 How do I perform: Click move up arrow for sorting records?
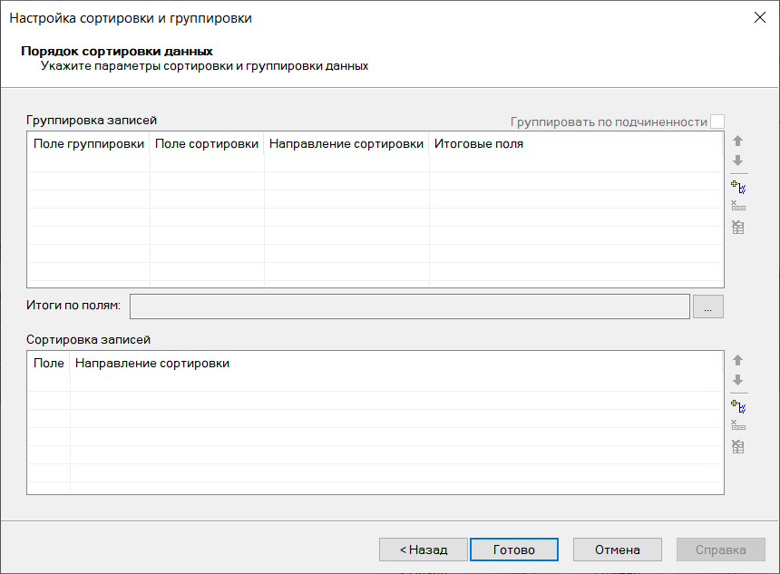click(x=737, y=360)
